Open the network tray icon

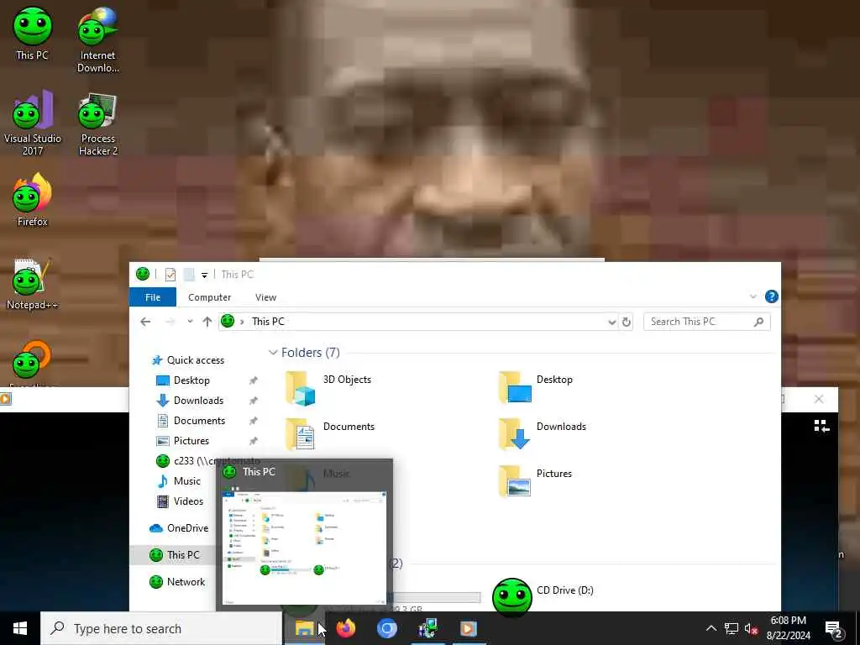(x=732, y=628)
